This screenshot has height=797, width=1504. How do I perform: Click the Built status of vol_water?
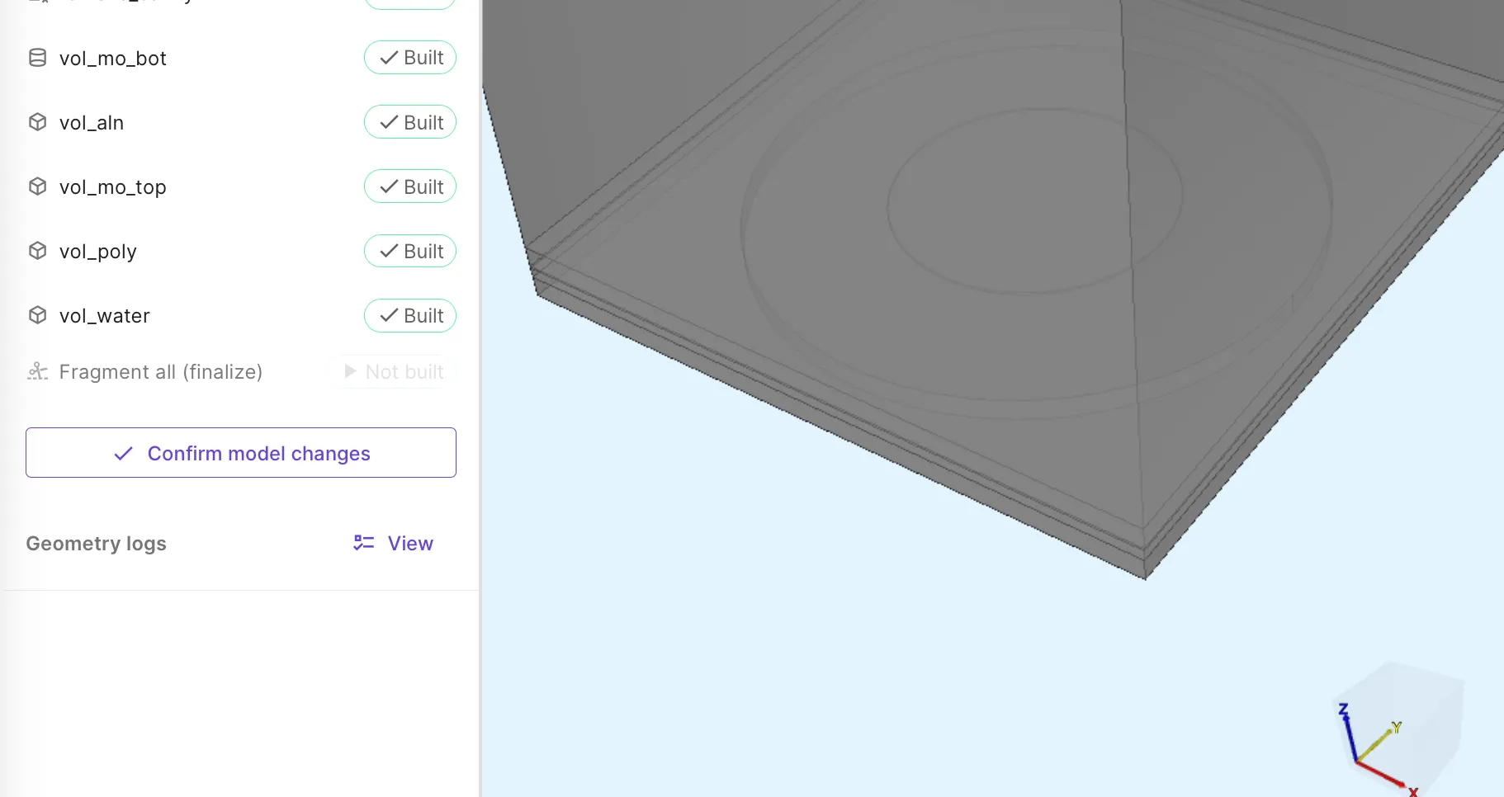coord(410,315)
